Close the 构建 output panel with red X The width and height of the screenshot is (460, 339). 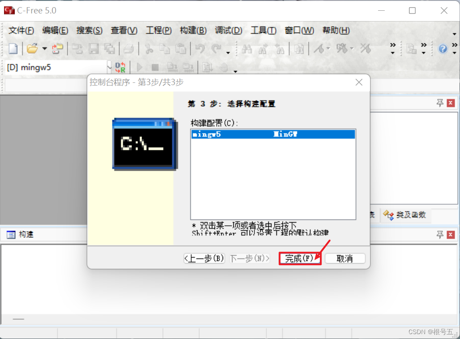click(x=451, y=235)
